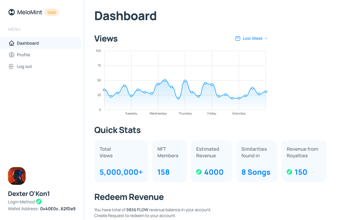Click the Flow token icon beside 4000
Viewport: 338px width, 220px height.
199,172
